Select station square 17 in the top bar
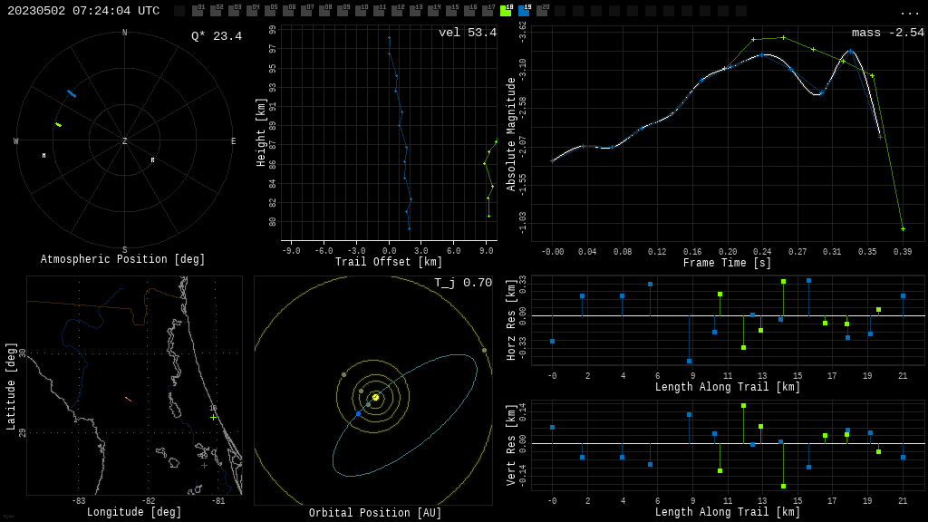The image size is (928, 522). [x=488, y=11]
